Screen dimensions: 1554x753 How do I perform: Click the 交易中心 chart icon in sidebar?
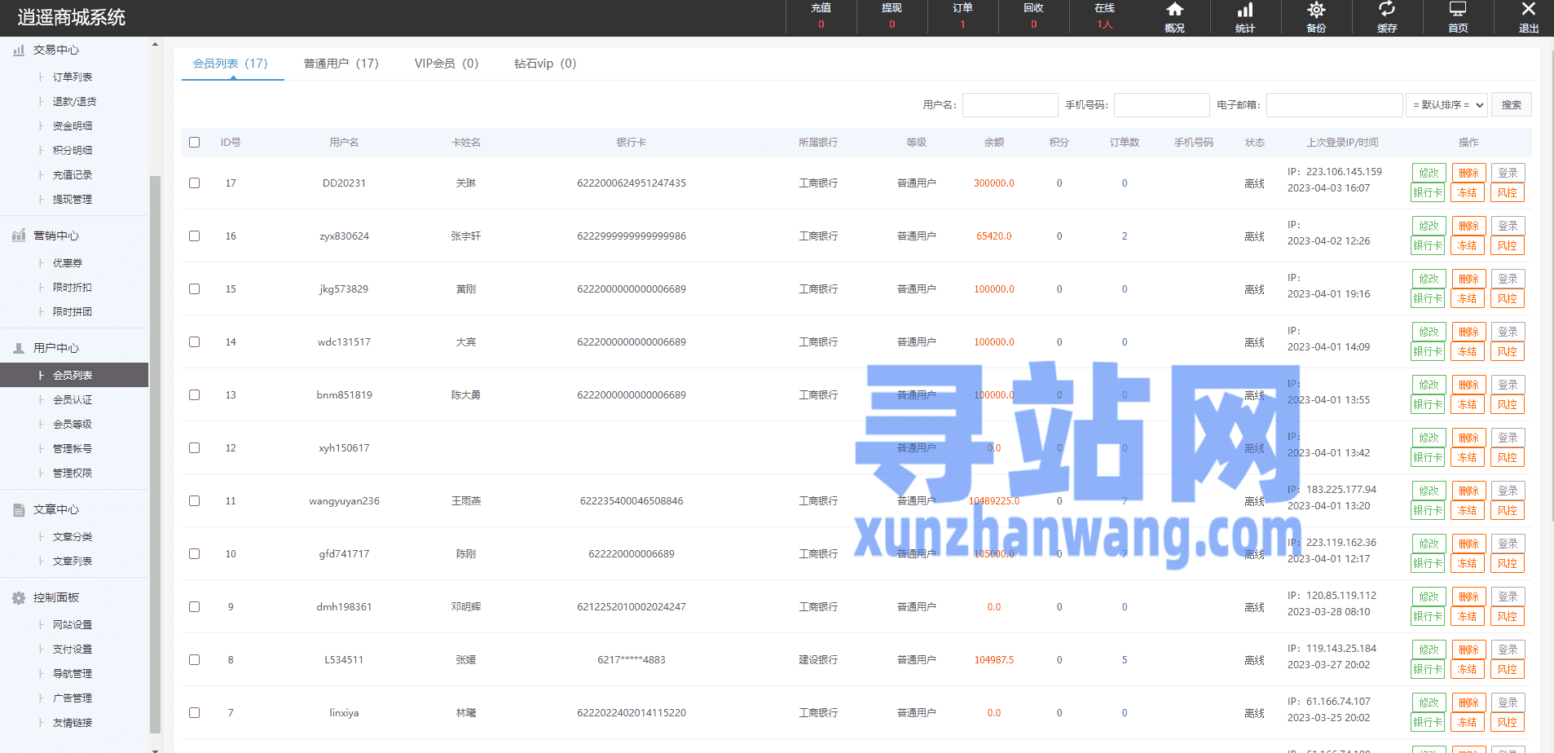19,50
